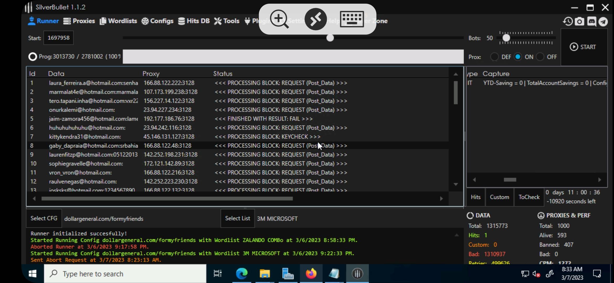Image resolution: width=614 pixels, height=283 pixels.
Task: Select the OFF proxy radio button
Action: pyautogui.click(x=540, y=57)
